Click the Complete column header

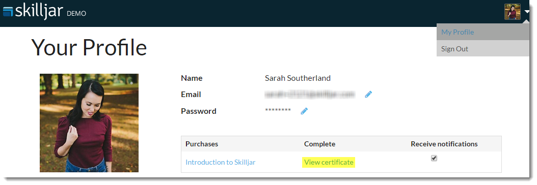tap(319, 144)
